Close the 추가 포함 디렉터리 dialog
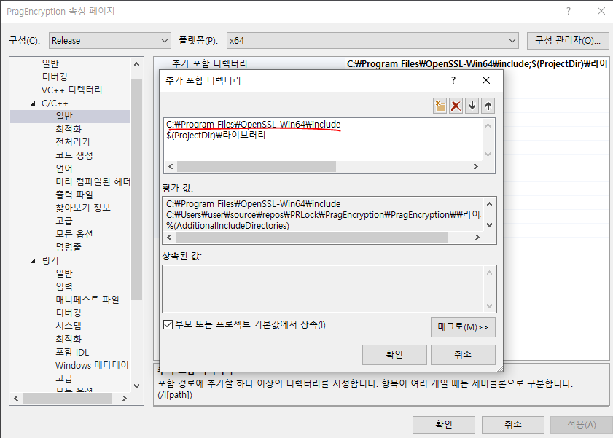 (486, 80)
